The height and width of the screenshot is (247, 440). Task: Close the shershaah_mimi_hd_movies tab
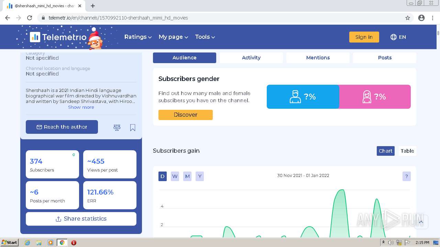coord(80,6)
